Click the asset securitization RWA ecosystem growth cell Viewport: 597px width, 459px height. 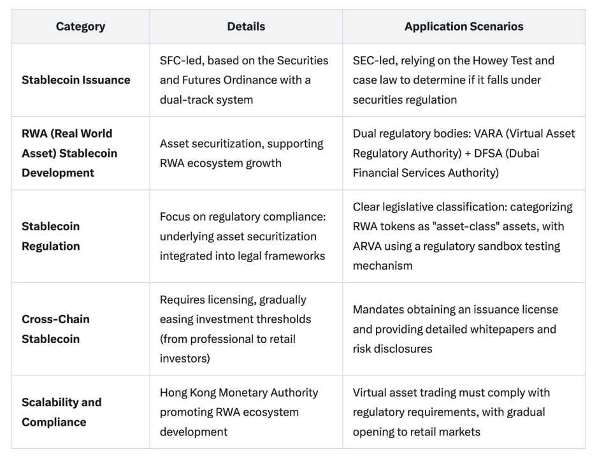point(230,153)
